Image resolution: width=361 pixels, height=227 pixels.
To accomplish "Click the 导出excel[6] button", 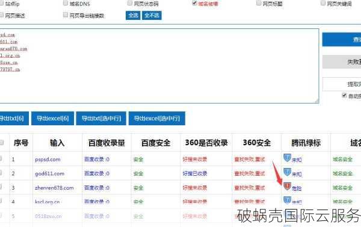I will [52, 119].
